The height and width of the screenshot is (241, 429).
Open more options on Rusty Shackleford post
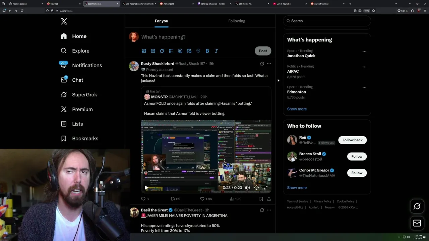click(x=269, y=64)
